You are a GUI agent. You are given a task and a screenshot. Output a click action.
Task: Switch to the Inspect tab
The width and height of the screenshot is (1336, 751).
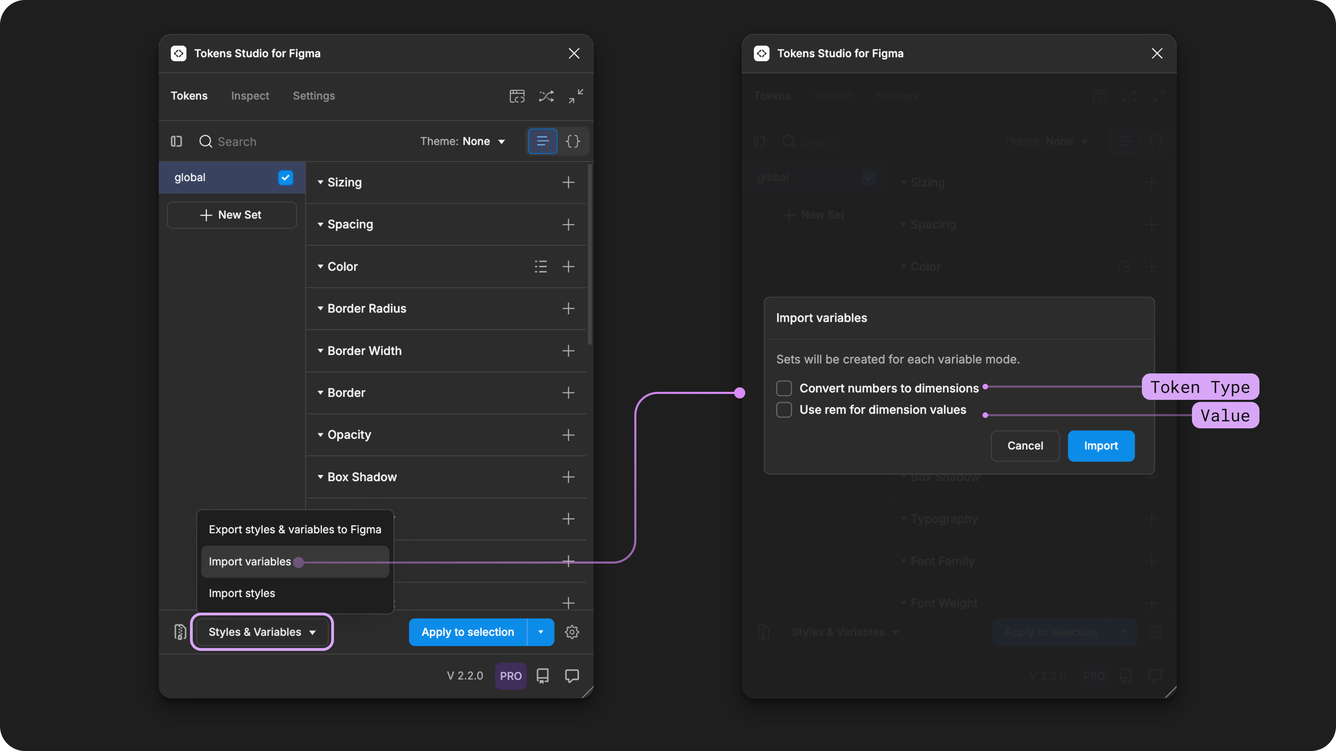[x=250, y=96]
